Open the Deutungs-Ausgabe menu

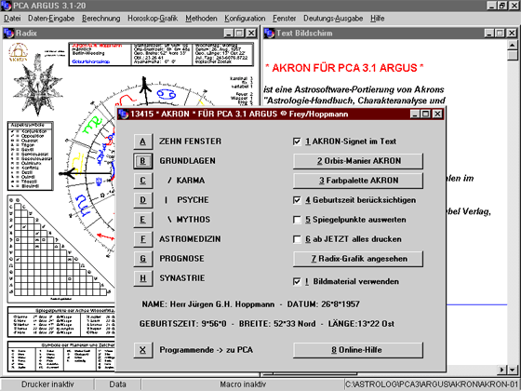(x=333, y=19)
